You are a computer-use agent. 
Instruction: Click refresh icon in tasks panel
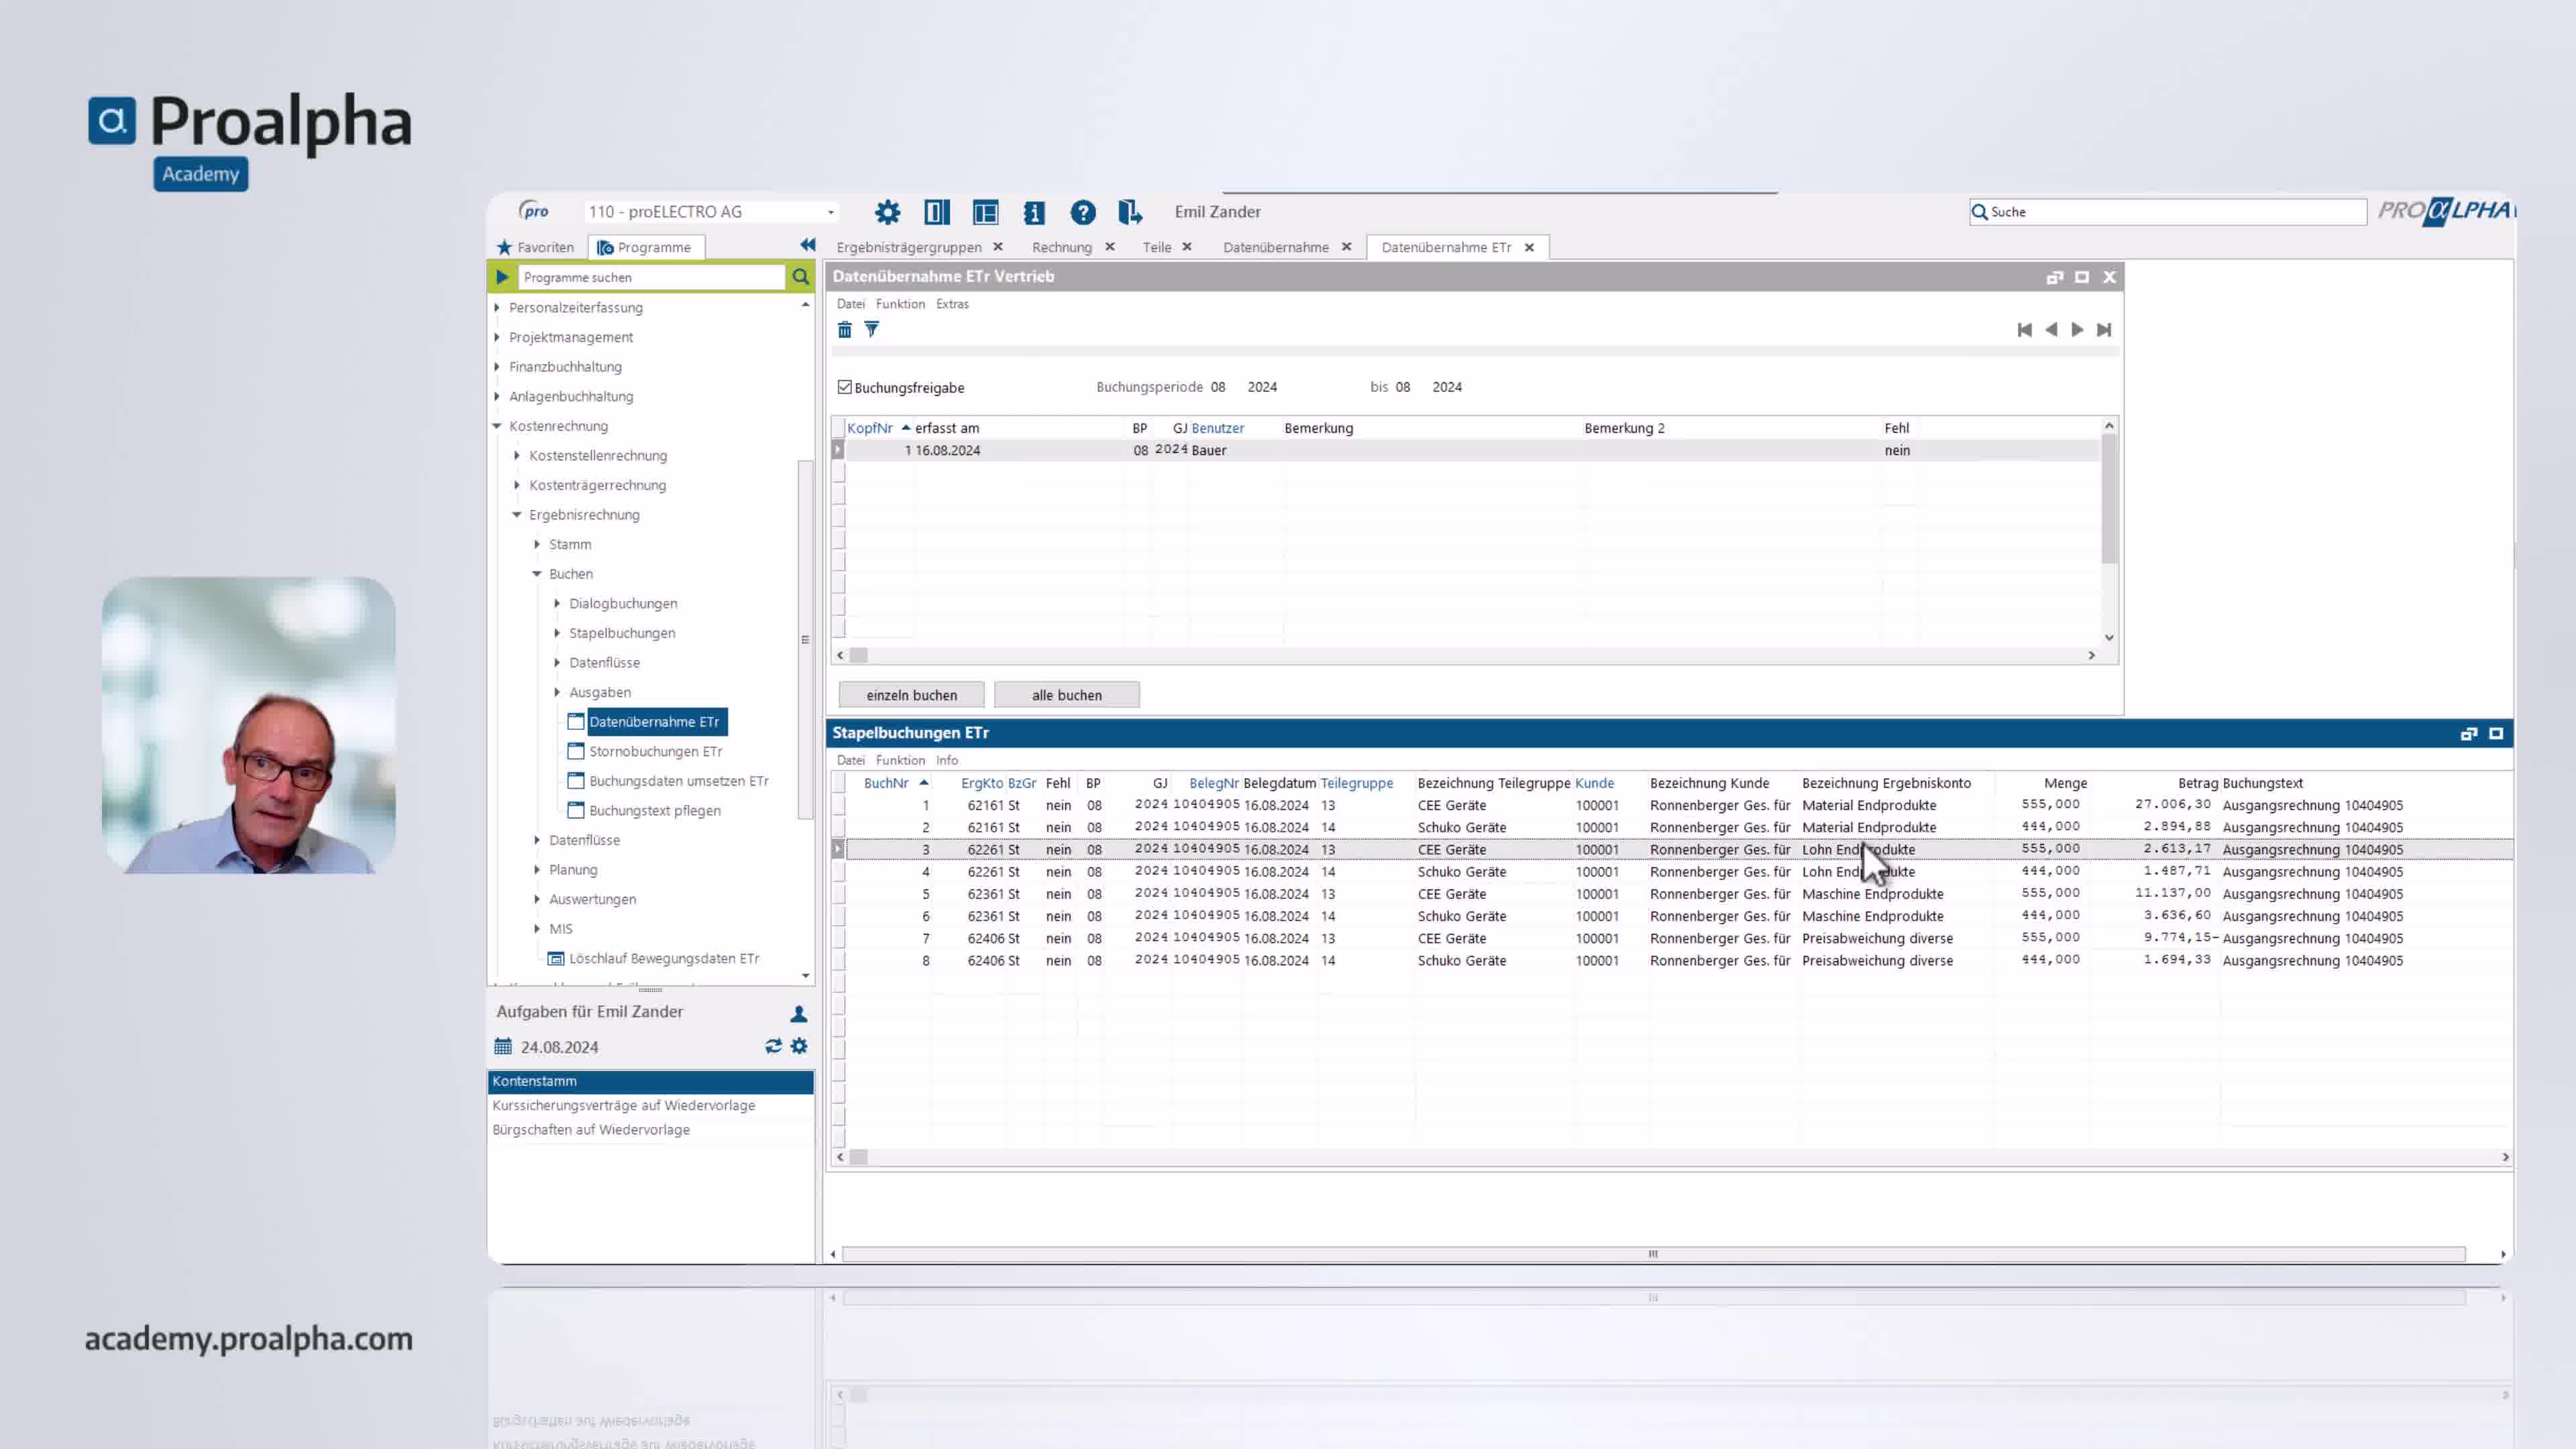[772, 1046]
